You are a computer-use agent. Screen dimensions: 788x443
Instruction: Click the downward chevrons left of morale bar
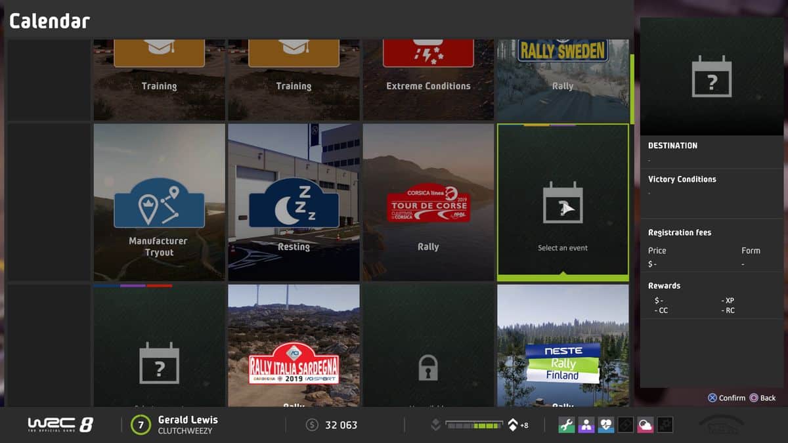click(435, 425)
